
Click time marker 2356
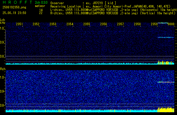coord(104,24)
